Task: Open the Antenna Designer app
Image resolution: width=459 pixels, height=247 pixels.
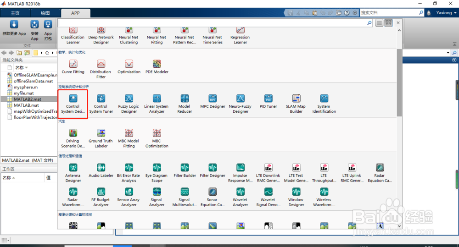Action: pos(73,173)
